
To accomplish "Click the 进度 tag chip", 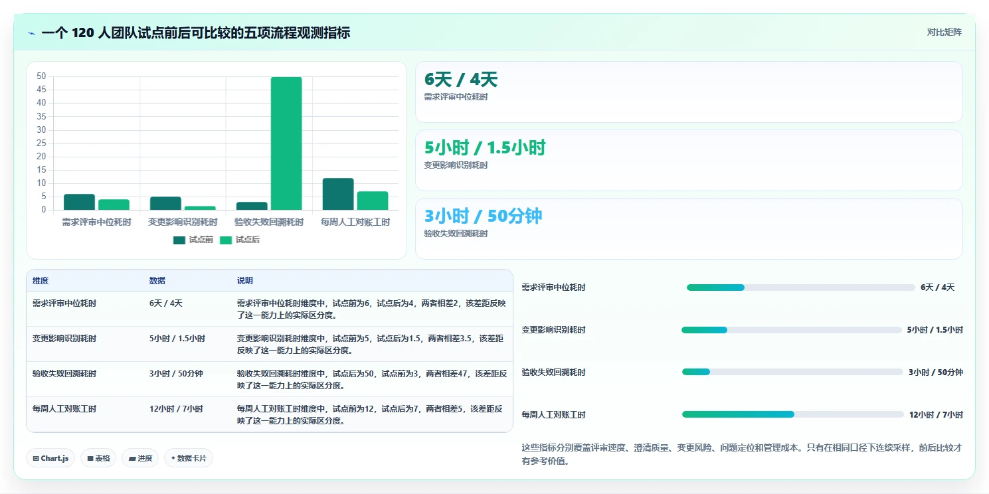I will tap(140, 458).
